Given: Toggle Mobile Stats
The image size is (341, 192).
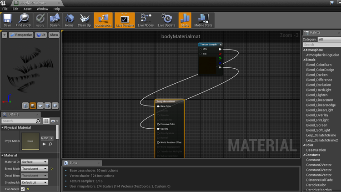Looking at the screenshot, I should click(203, 20).
